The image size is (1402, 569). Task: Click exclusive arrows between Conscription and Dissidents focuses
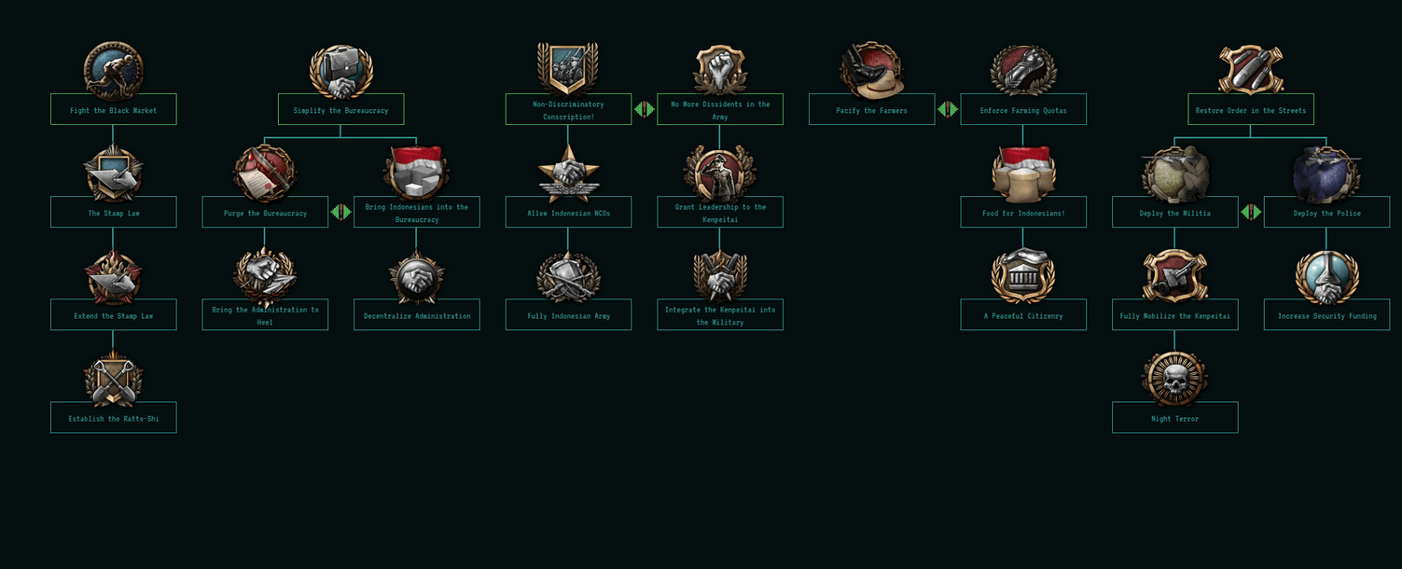point(644,110)
